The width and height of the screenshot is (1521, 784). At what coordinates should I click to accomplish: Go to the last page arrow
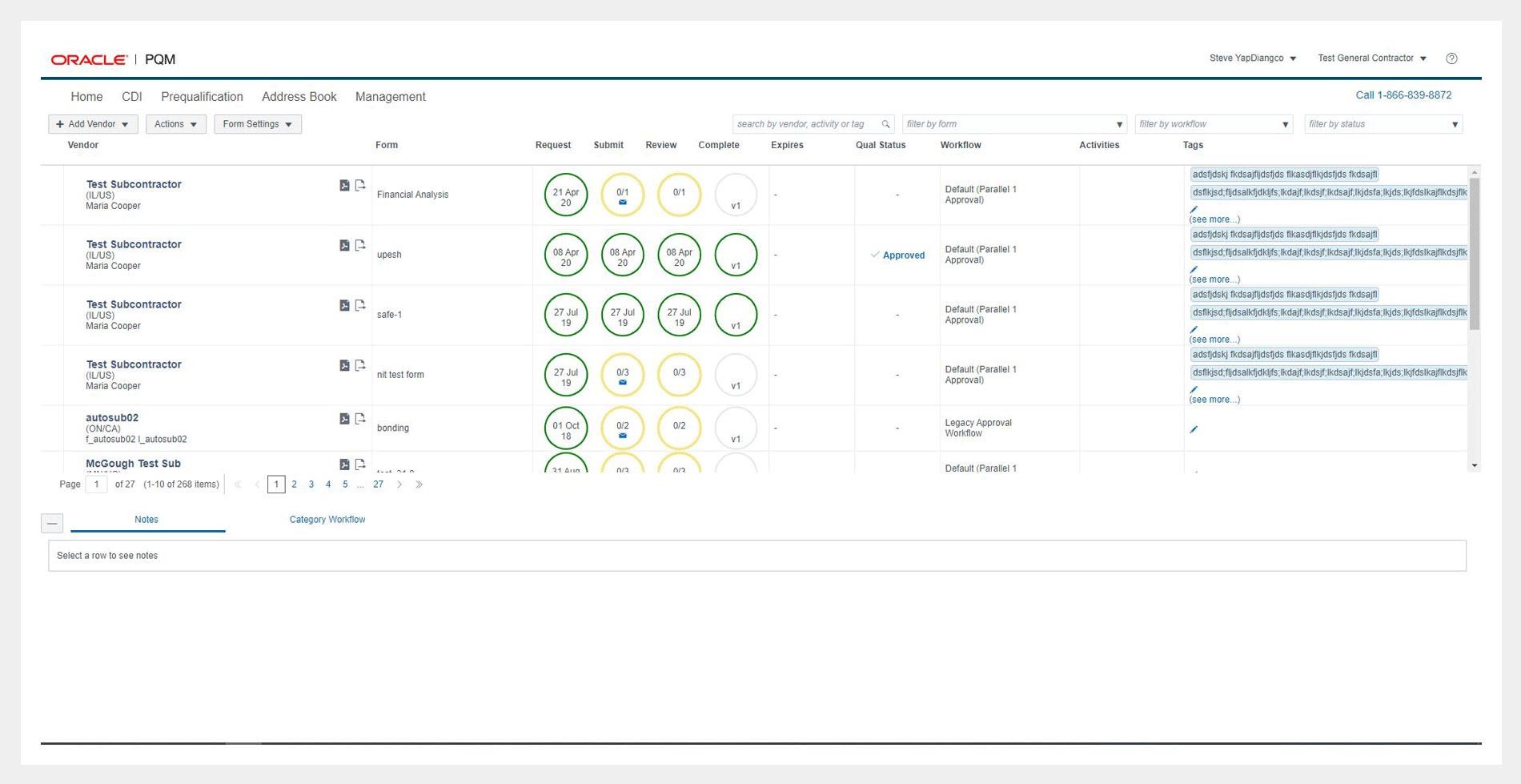tap(419, 484)
